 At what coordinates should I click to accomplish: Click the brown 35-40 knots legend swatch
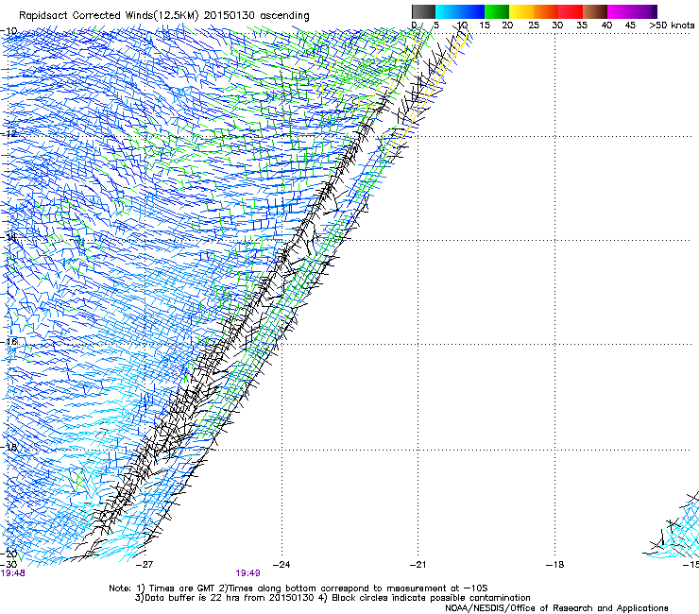pos(595,11)
